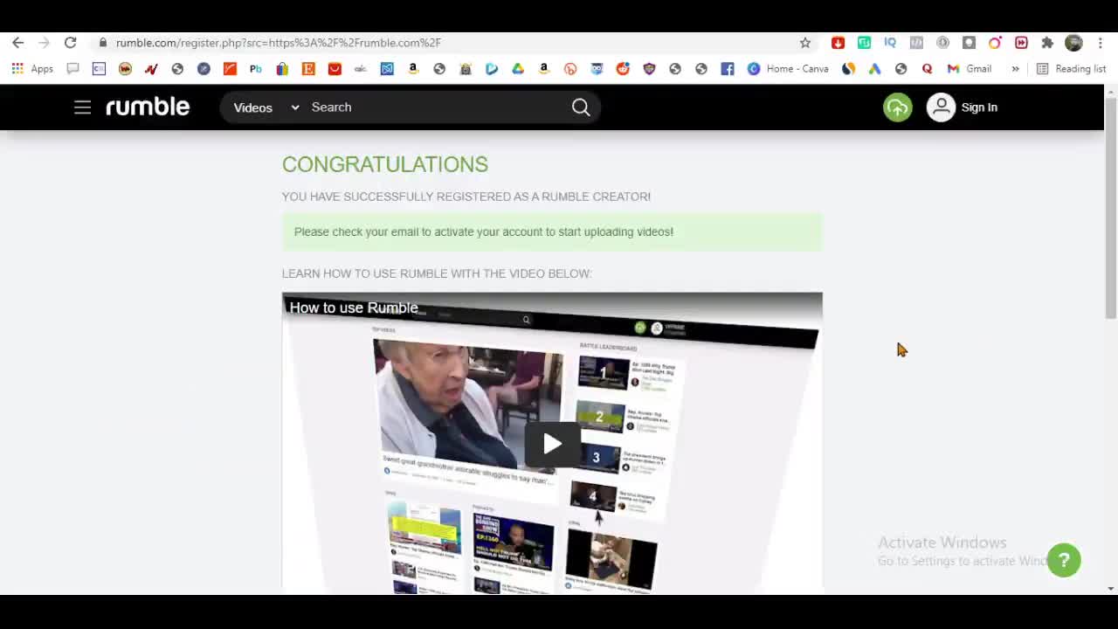Click the red download extension icon

pos(838,43)
